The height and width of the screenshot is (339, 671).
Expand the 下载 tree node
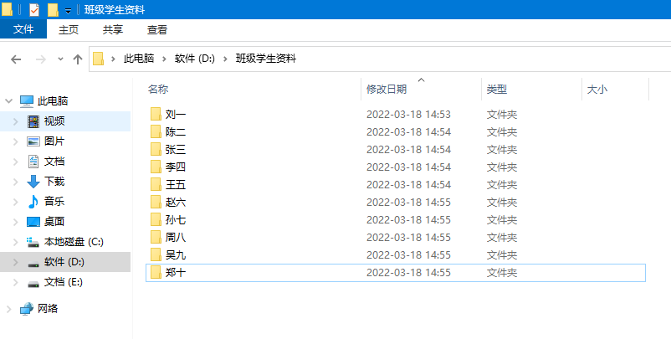click(x=16, y=182)
